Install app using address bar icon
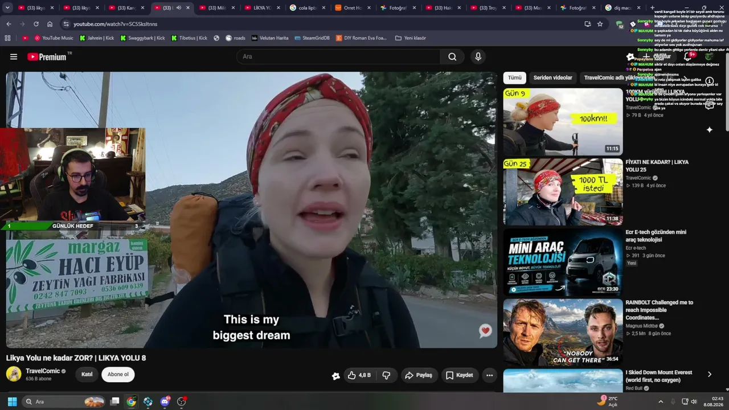 587,24
